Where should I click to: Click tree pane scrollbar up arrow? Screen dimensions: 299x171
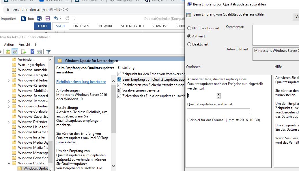(x=50, y=60)
